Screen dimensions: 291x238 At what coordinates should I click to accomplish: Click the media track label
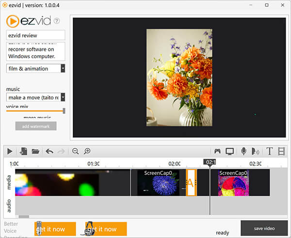pyautogui.click(x=9, y=182)
